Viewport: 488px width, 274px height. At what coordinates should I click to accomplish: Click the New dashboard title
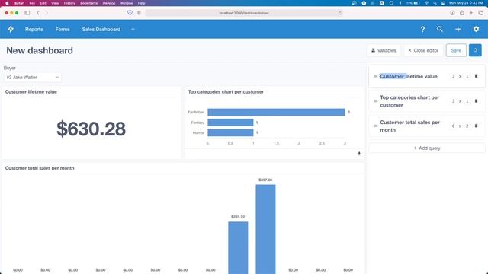[40, 51]
